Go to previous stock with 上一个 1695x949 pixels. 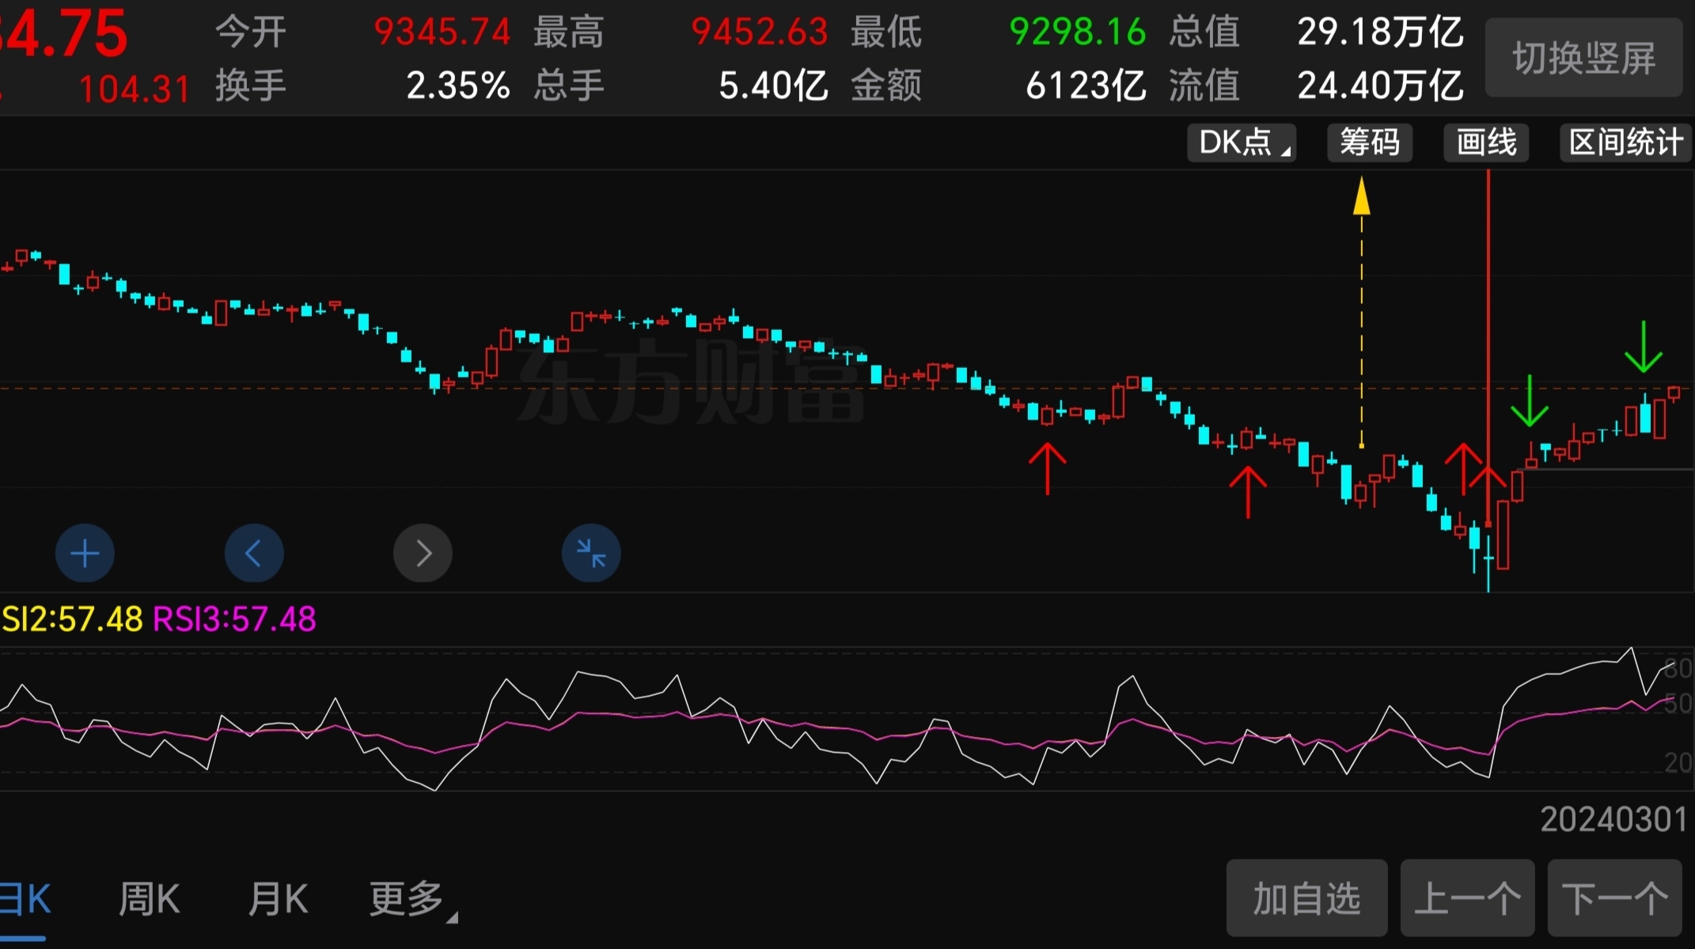coord(1468,898)
